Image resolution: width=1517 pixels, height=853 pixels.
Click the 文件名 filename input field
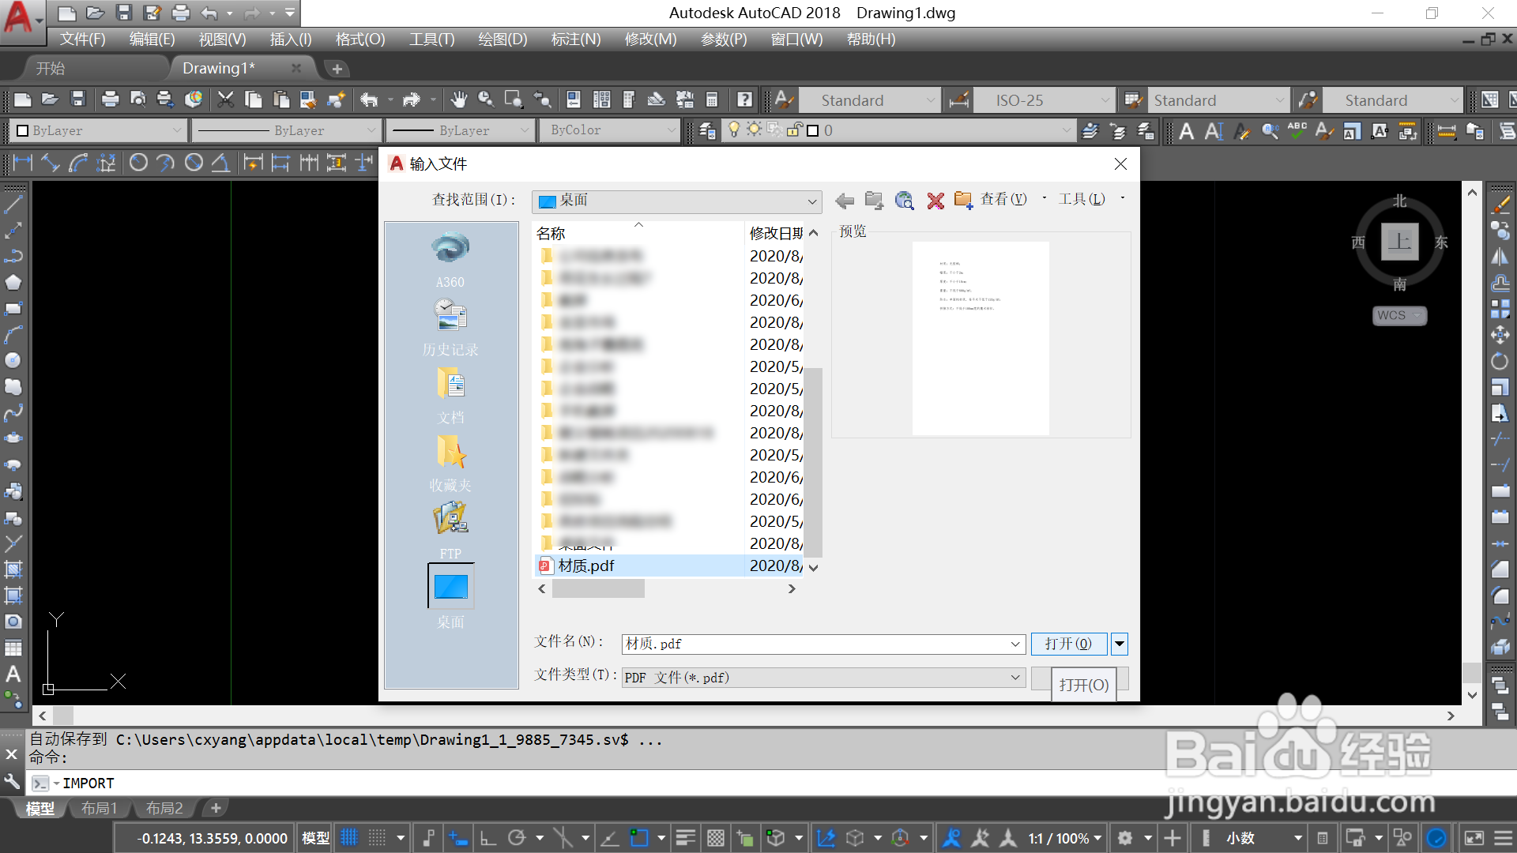click(815, 644)
